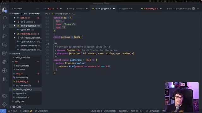The image size is (202, 113).
Task: Open the Search view in activity bar
Action: [4, 18]
